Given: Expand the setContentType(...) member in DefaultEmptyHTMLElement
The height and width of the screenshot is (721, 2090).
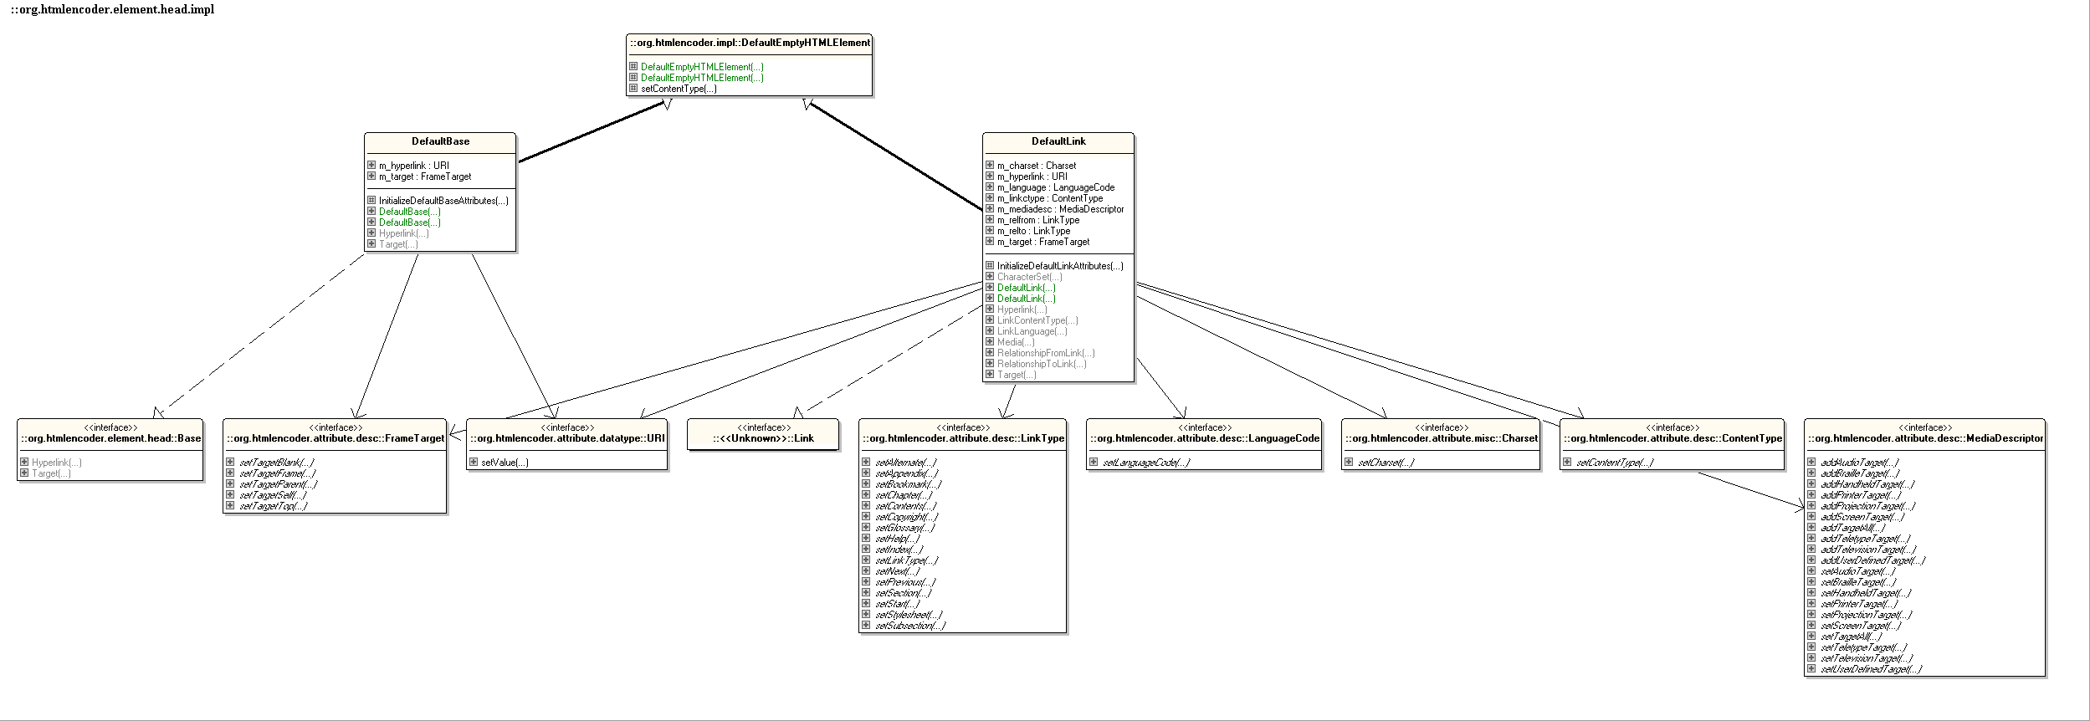Looking at the screenshot, I should pyautogui.click(x=633, y=89).
